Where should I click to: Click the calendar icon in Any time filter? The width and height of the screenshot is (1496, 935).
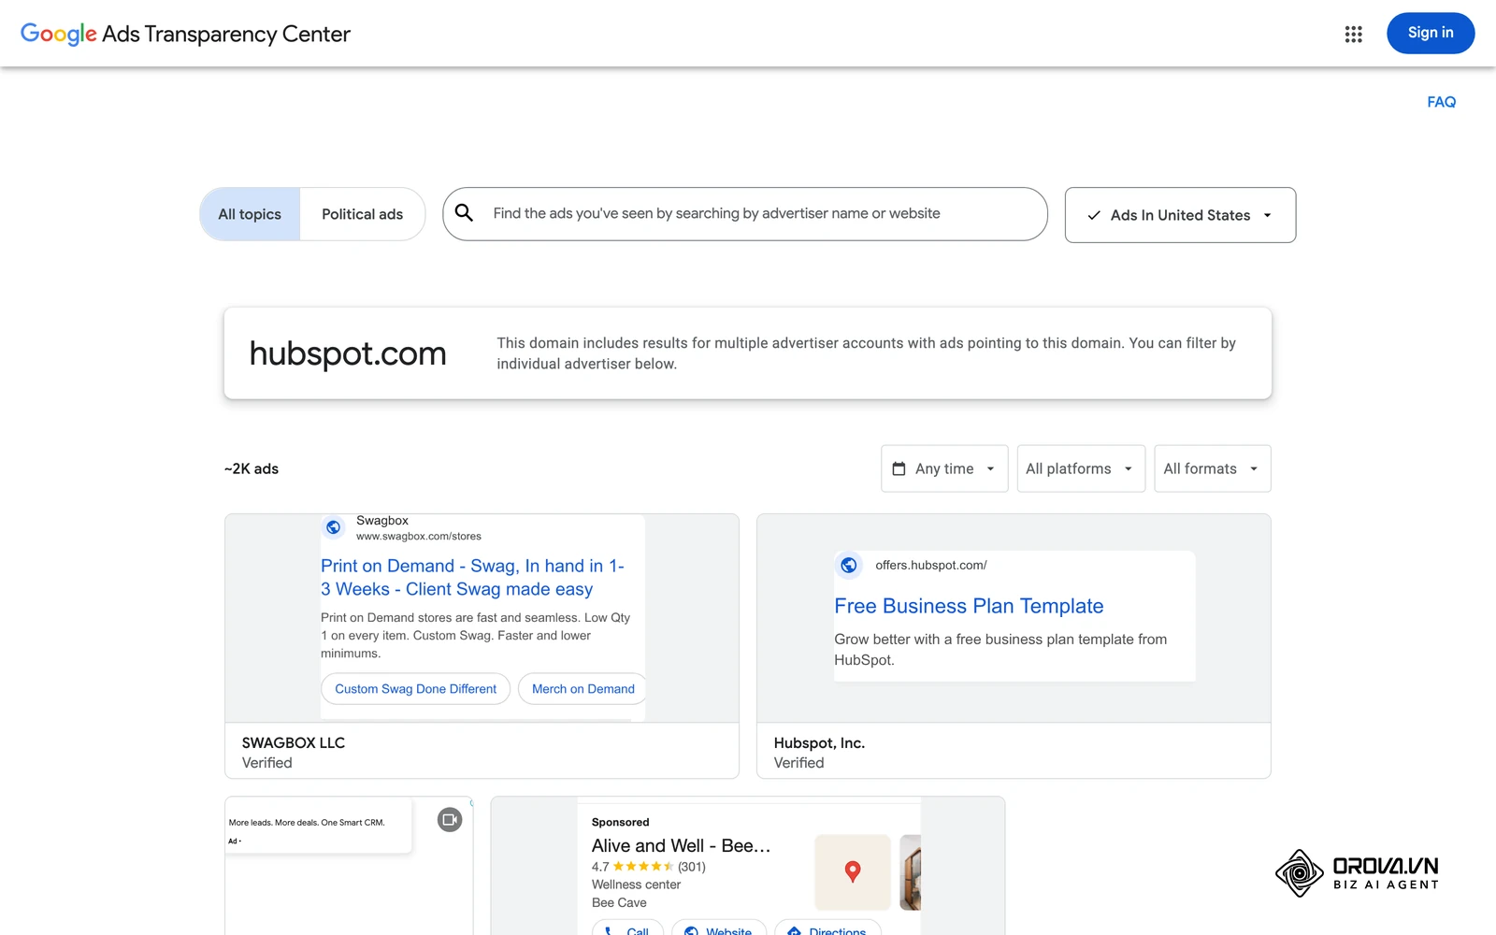click(899, 468)
